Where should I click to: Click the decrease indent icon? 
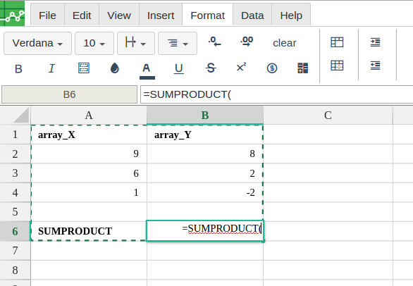pyautogui.click(x=375, y=66)
